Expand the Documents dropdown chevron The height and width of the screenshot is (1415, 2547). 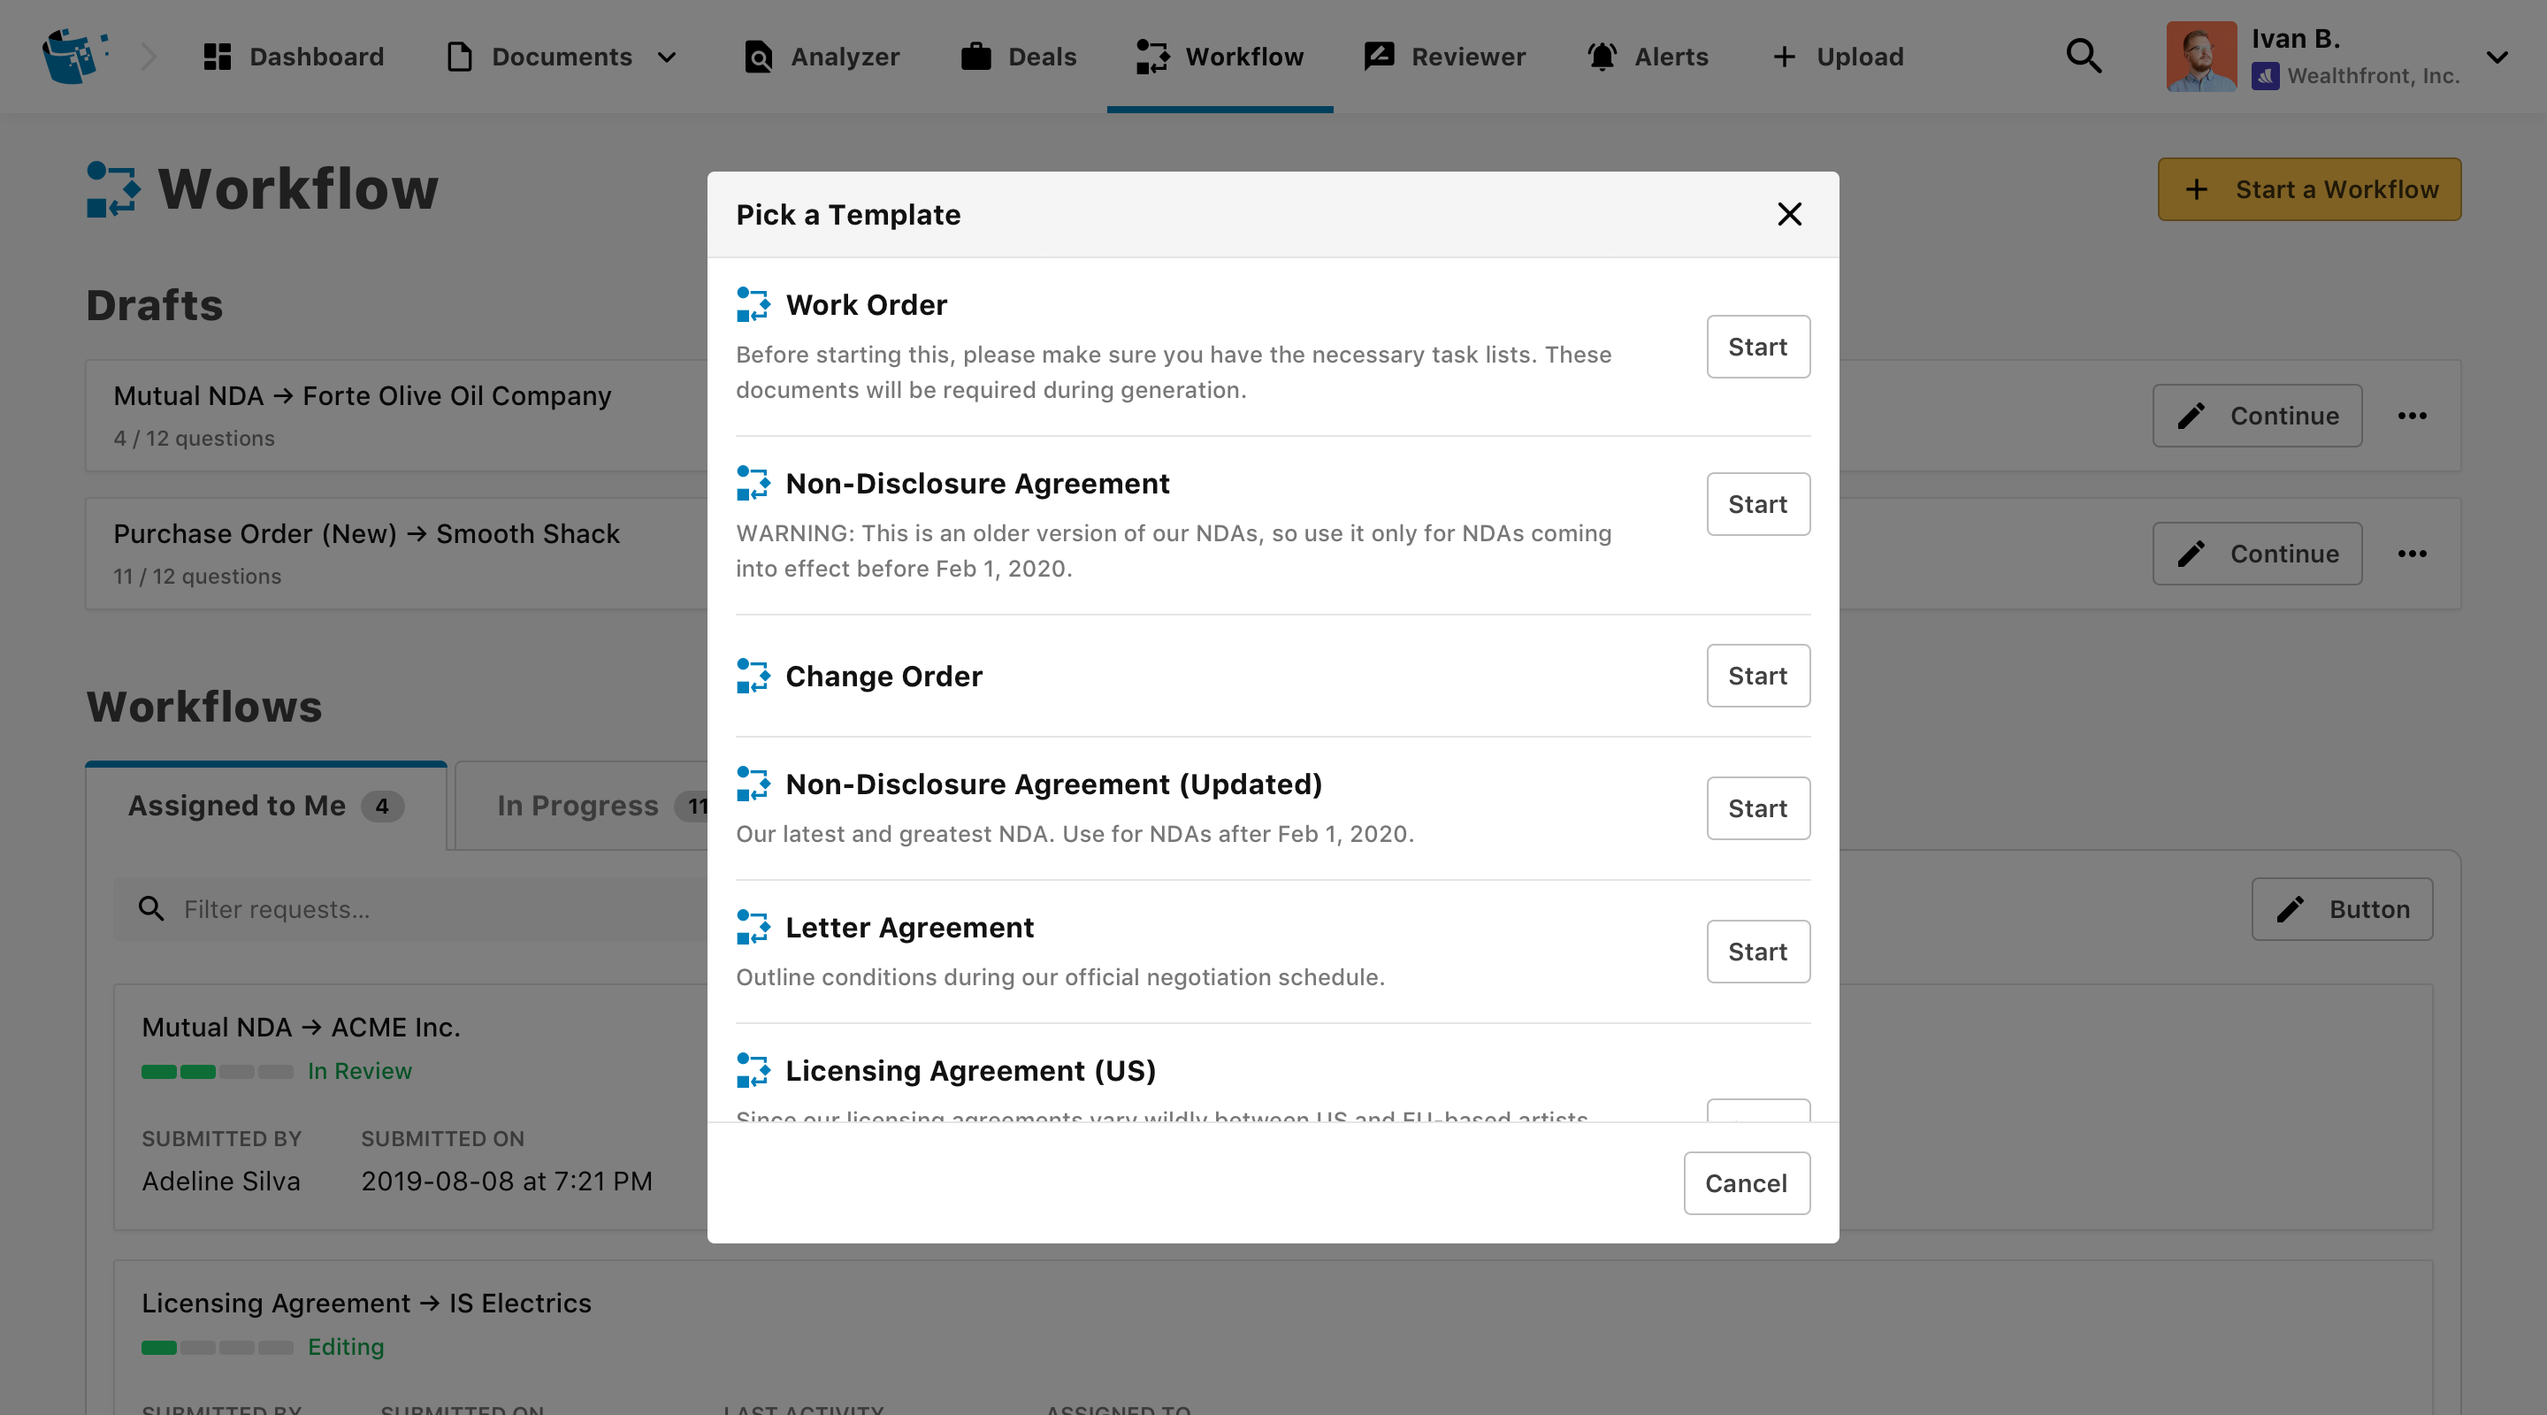668,57
